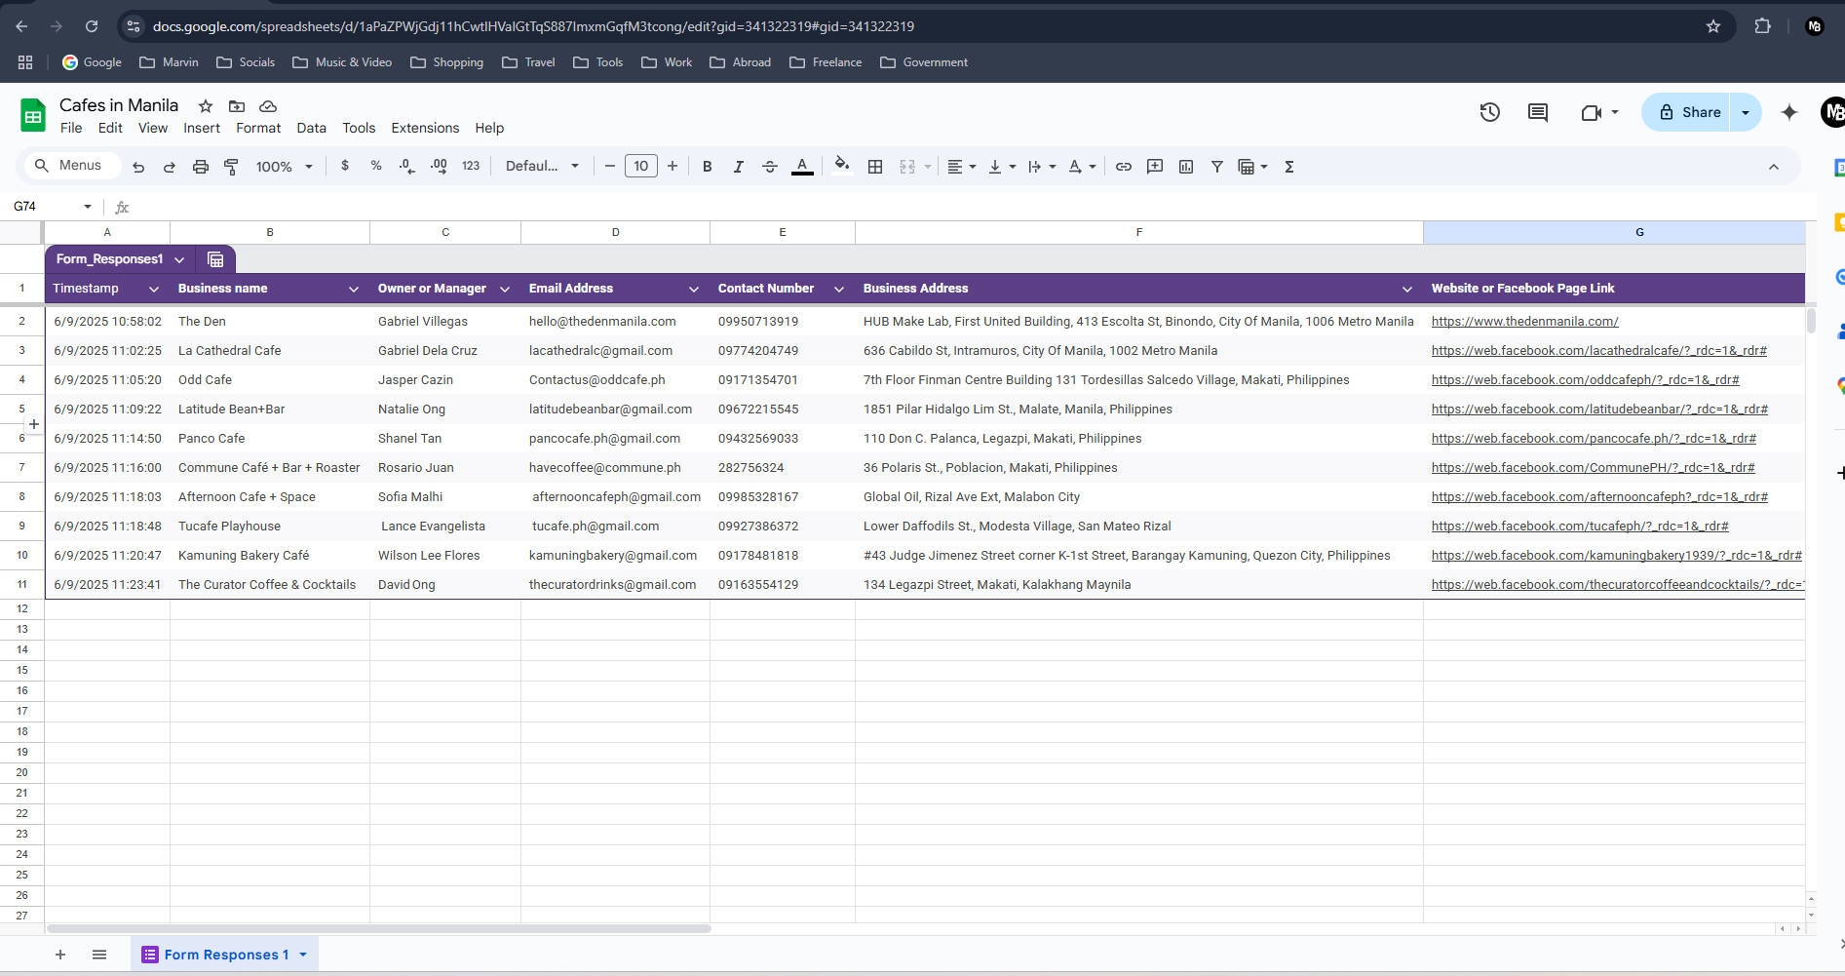Open the borders tool

pos(875,167)
